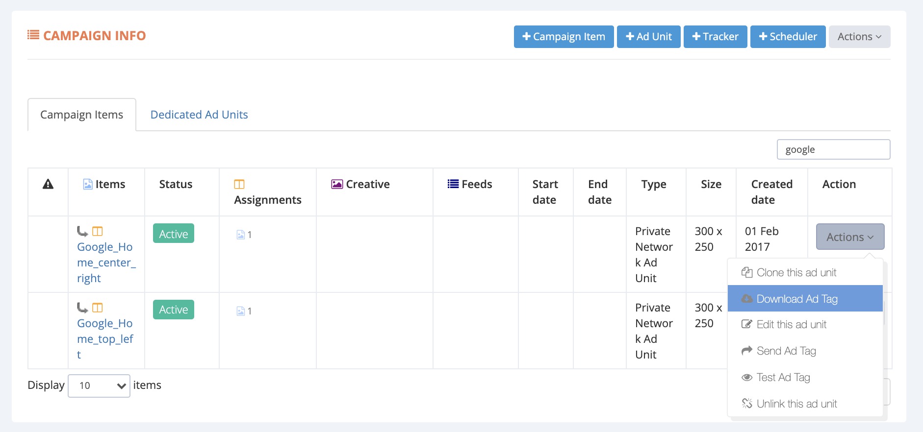Click the assignment count icon for Google_Home_center_right
This screenshot has width=923, height=432.
point(241,235)
